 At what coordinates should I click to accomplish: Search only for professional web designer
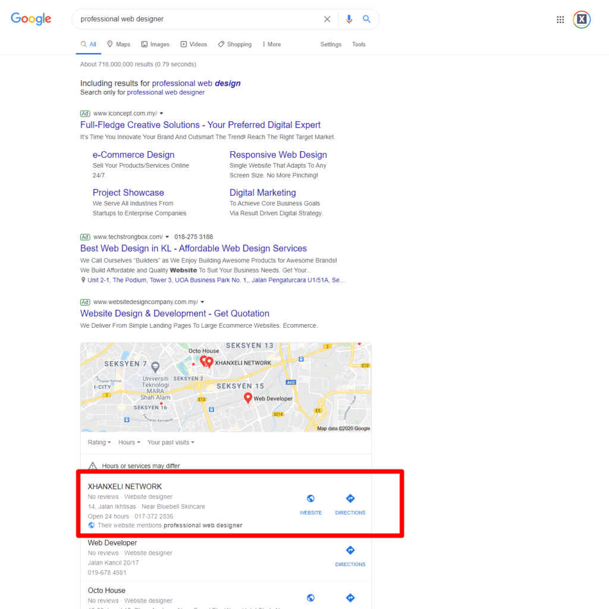click(166, 92)
